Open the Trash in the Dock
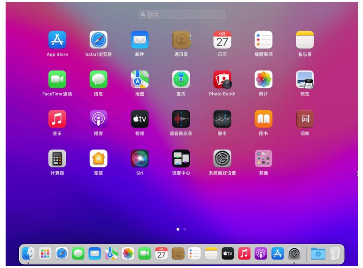 334,253
